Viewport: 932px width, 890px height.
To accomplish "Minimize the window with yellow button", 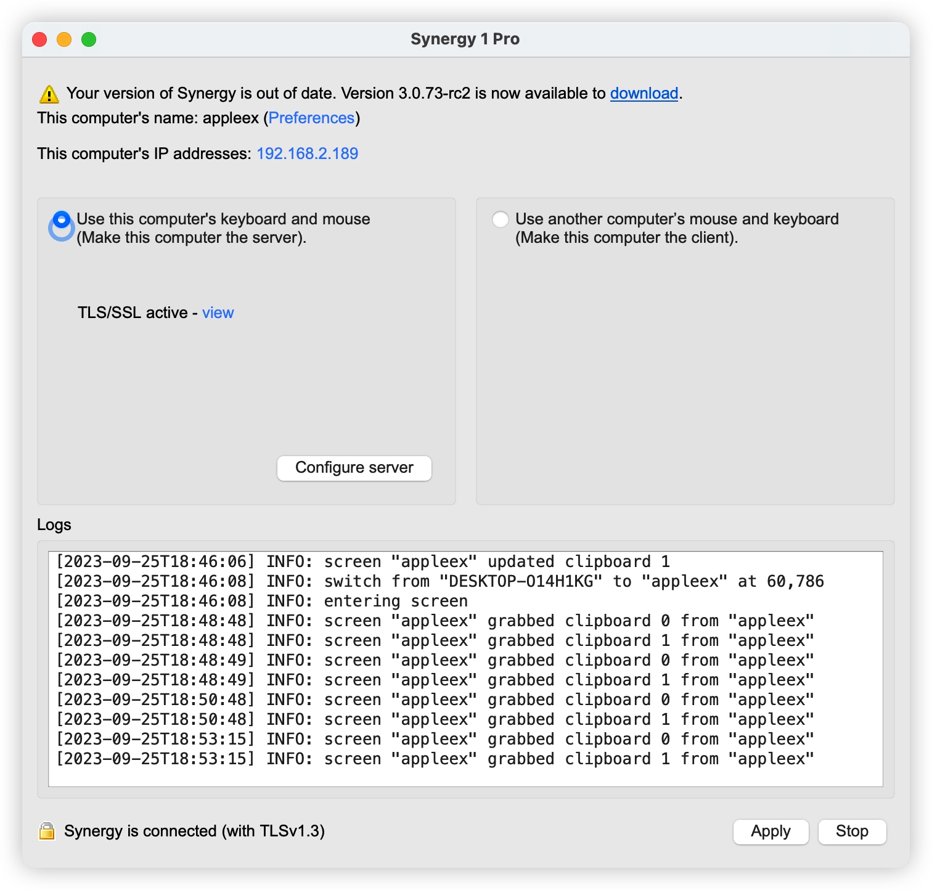I will [x=64, y=39].
